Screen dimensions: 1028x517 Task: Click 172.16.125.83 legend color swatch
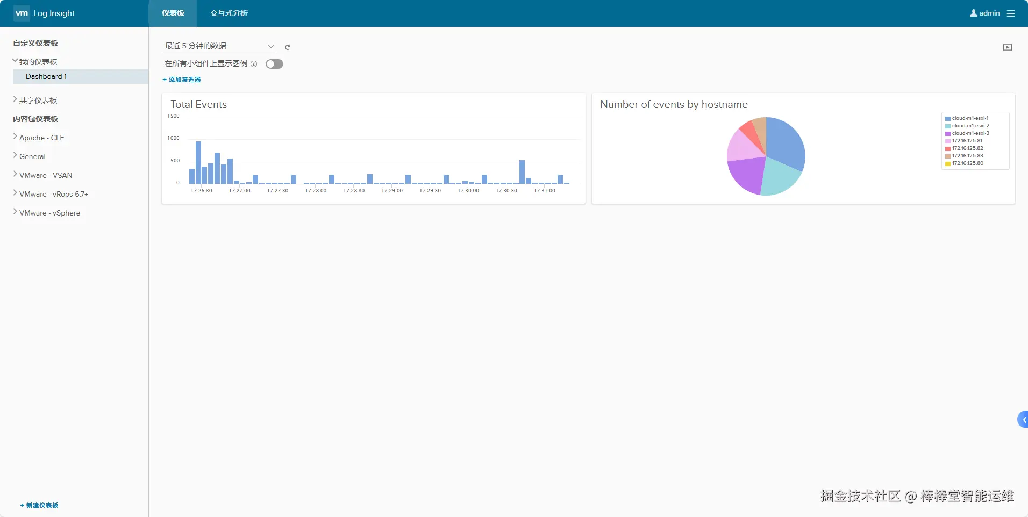click(x=948, y=156)
